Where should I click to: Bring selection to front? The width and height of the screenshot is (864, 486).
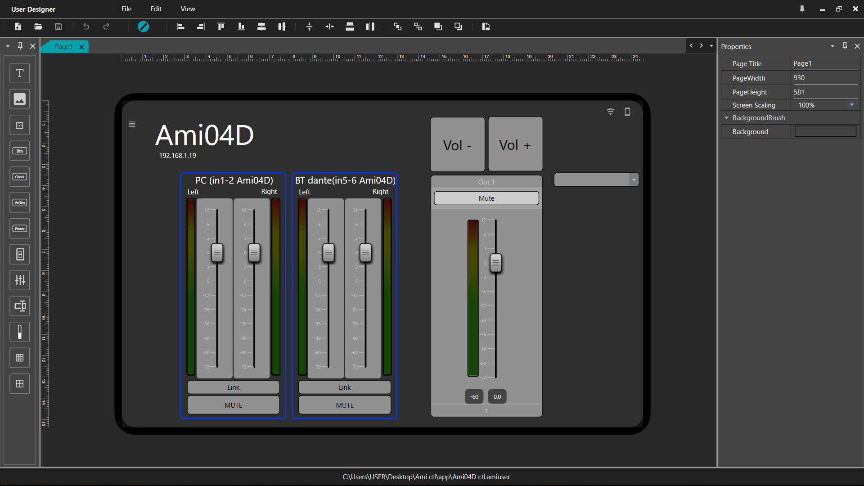point(438,27)
